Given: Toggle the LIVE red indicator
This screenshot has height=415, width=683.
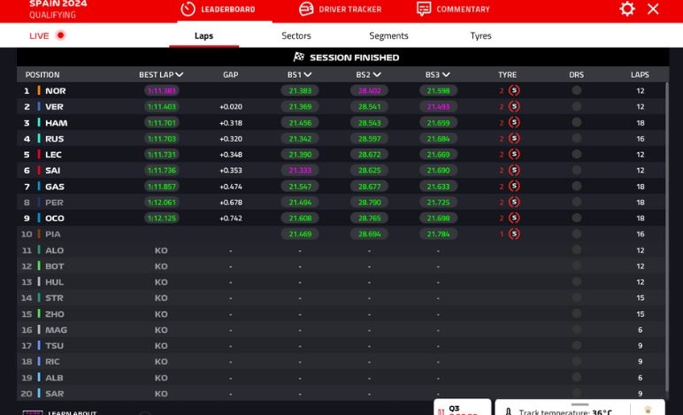Looking at the screenshot, I should [x=61, y=36].
